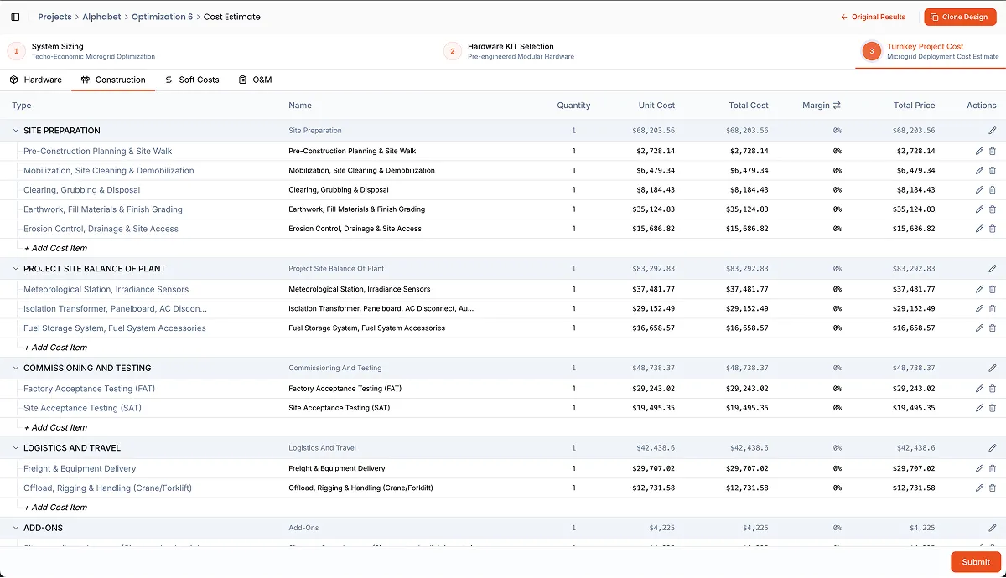Image resolution: width=1006 pixels, height=578 pixels.
Task: Edit the ADD-ONS category row
Action: point(993,529)
